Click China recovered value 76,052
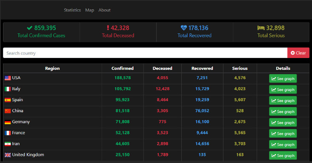Image resolution: width=312 pixels, height=163 pixels. pyautogui.click(x=202, y=111)
